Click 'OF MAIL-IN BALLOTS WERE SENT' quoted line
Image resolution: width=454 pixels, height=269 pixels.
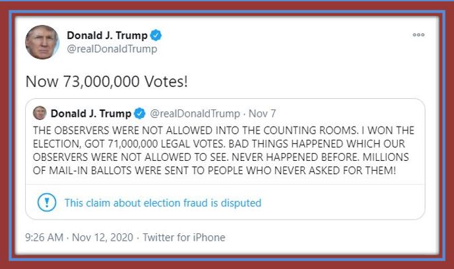(x=111, y=170)
